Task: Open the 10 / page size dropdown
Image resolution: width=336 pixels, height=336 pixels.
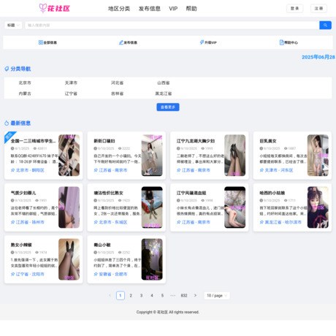Action: coord(217,296)
